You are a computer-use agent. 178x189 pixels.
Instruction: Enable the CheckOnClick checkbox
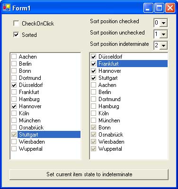pos(16,24)
